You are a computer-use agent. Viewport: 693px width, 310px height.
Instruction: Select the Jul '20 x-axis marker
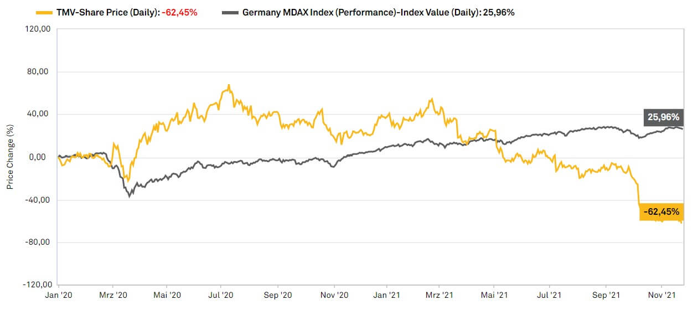click(x=221, y=296)
